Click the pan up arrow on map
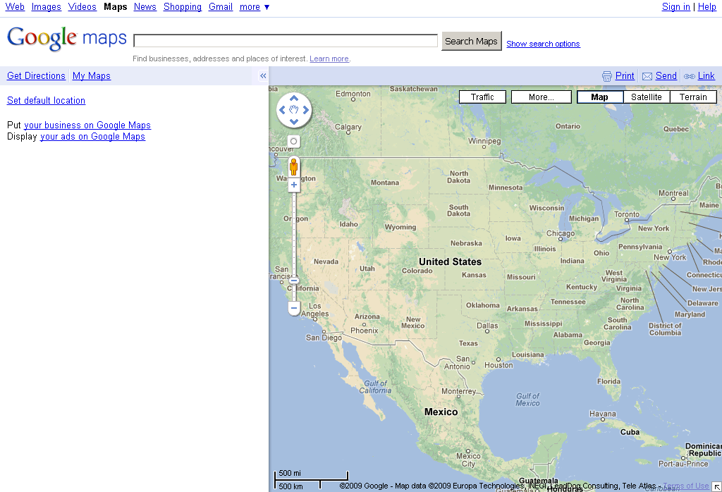 pyautogui.click(x=293, y=99)
